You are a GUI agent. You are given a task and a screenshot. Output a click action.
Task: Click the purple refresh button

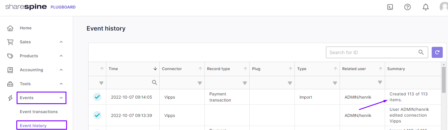437,52
